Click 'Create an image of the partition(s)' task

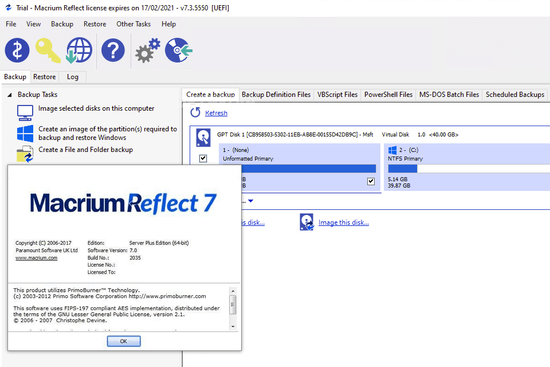click(x=108, y=133)
